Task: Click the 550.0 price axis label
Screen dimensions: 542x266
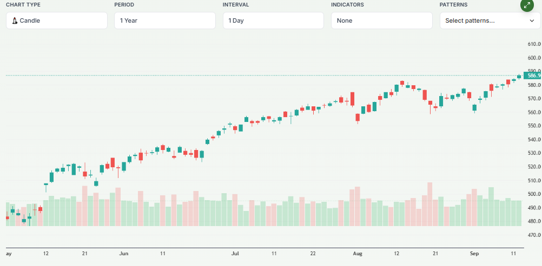Action: 534,126
